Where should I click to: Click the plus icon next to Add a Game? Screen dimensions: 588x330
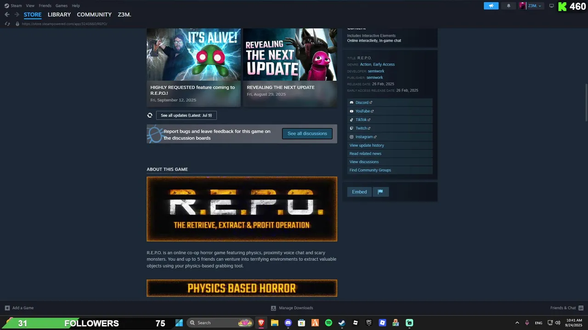[x=7, y=308]
